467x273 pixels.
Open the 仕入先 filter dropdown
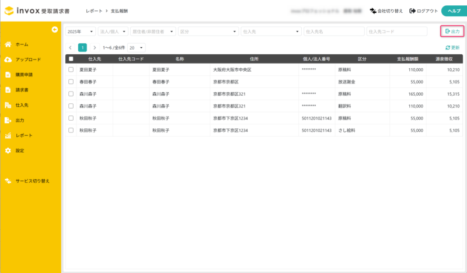271,32
